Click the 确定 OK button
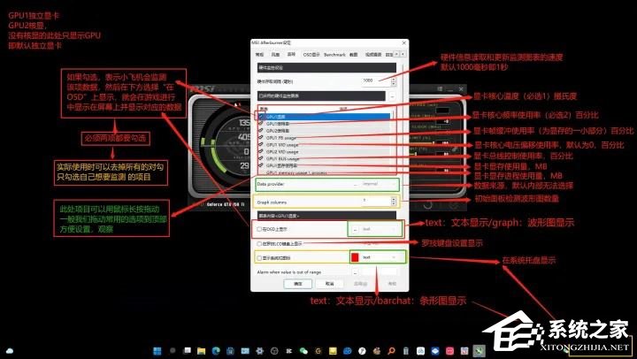 coord(298,284)
